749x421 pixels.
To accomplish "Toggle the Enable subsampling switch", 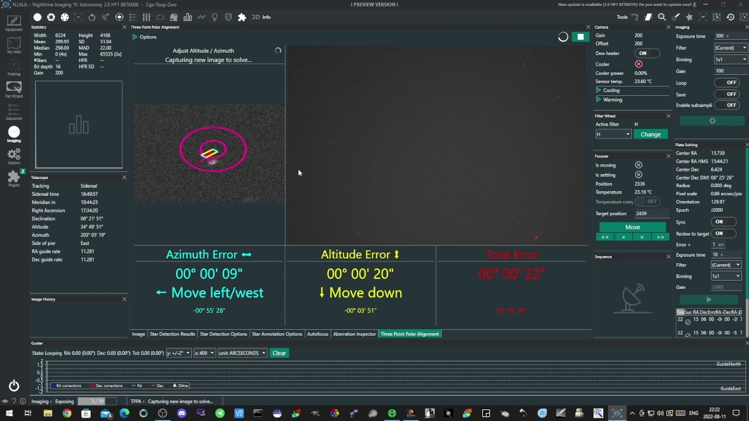I will 726,105.
